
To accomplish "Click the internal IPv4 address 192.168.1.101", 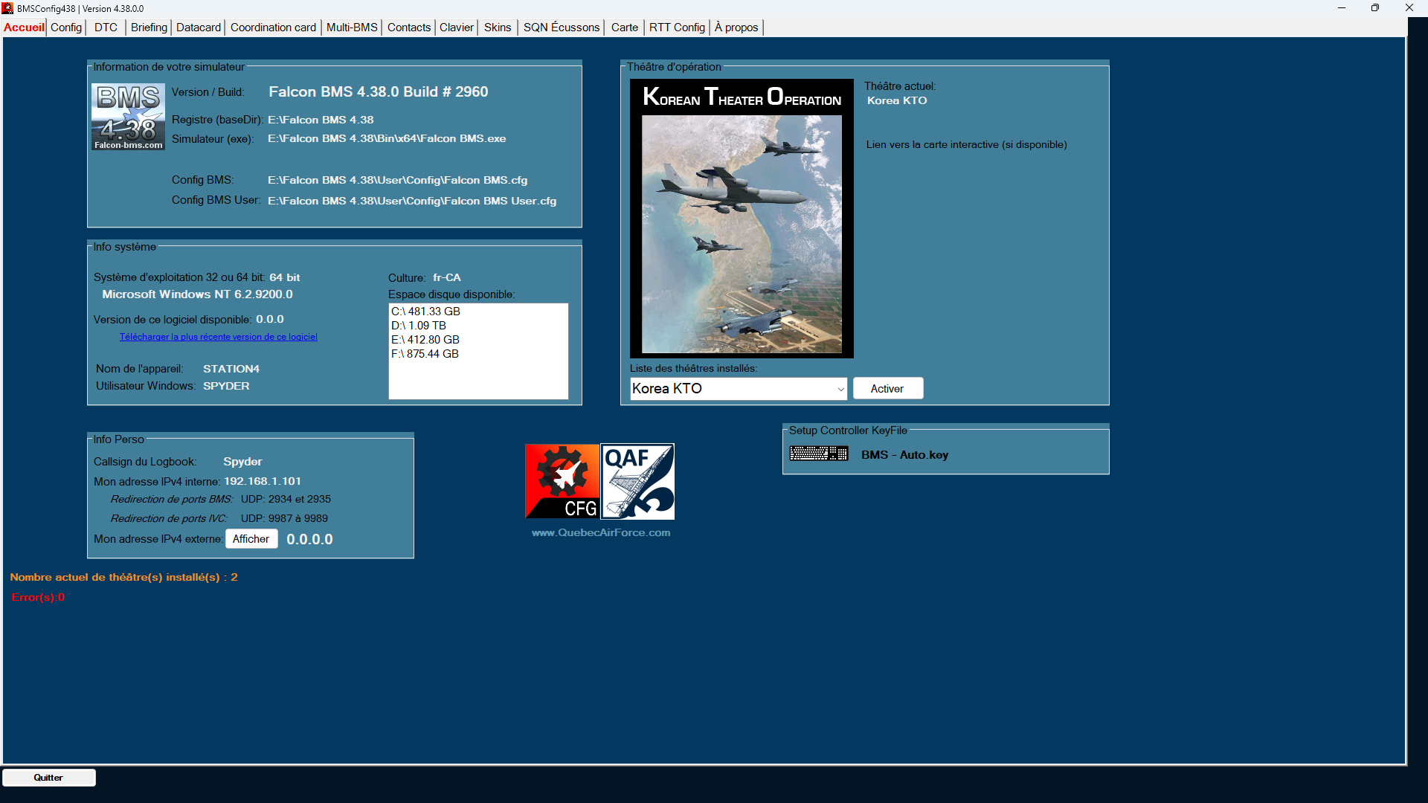I will point(263,481).
